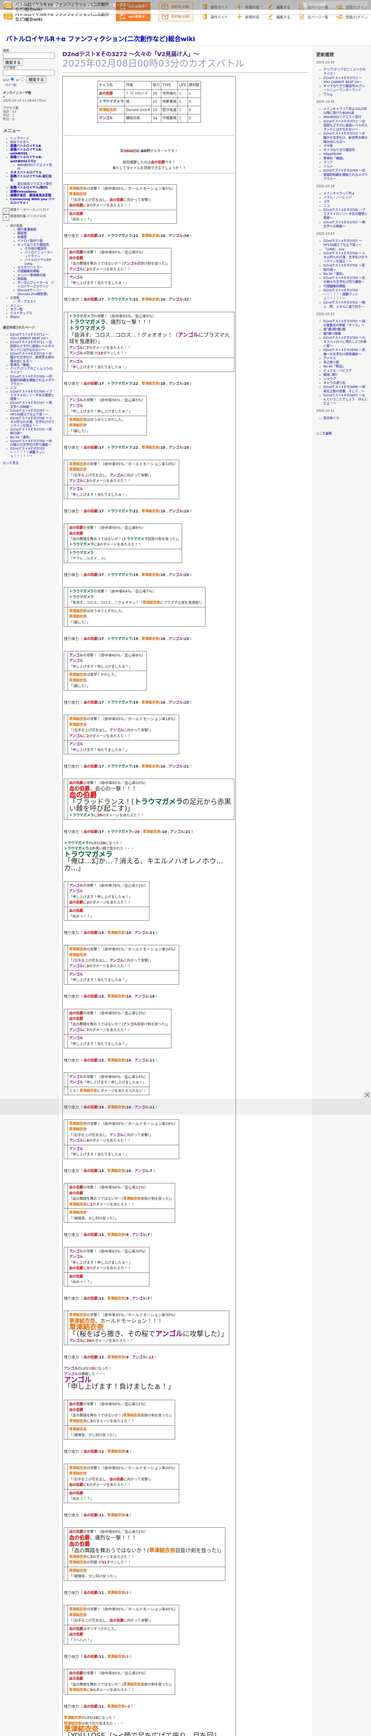Click 検索する button below the keyword field

(x=13, y=63)
